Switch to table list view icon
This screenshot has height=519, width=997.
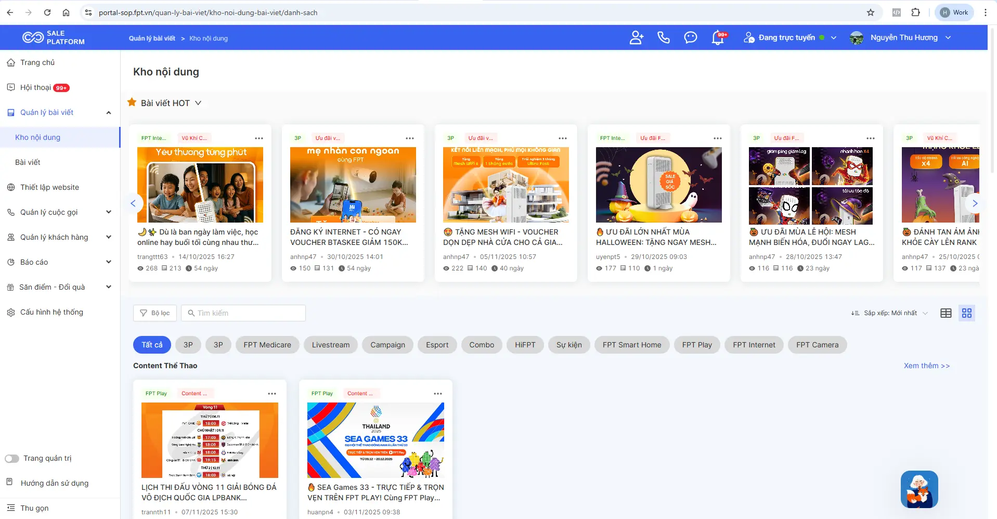coord(946,313)
